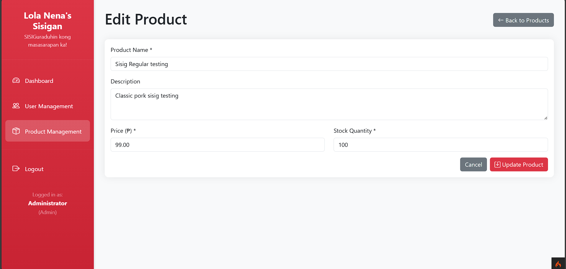The image size is (566, 269).
Task: Select Product Management in the sidebar
Action: 53,131
